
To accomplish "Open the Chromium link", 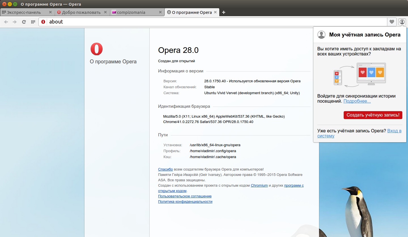I will [x=259, y=186].
